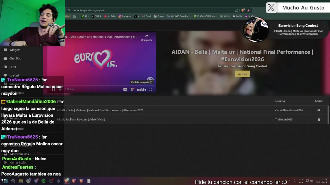Open the YouTube bookmark
The width and height of the screenshot is (330, 185).
(110, 16)
